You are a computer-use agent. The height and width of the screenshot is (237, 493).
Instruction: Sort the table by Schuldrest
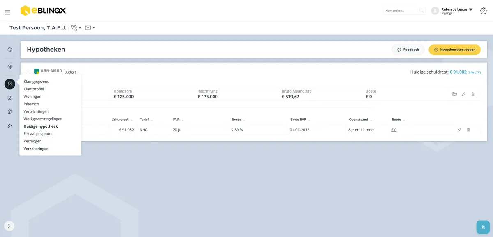(123, 120)
